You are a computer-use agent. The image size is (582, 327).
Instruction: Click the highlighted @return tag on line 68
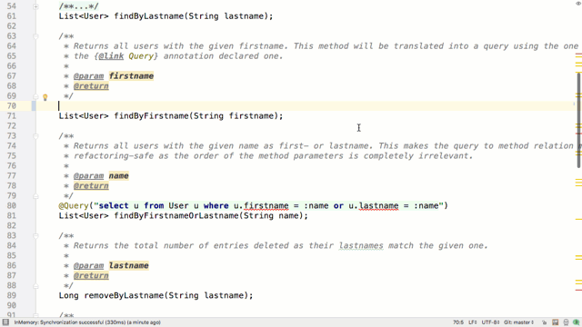click(x=91, y=86)
